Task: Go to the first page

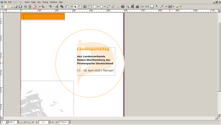Action: [32, 122]
